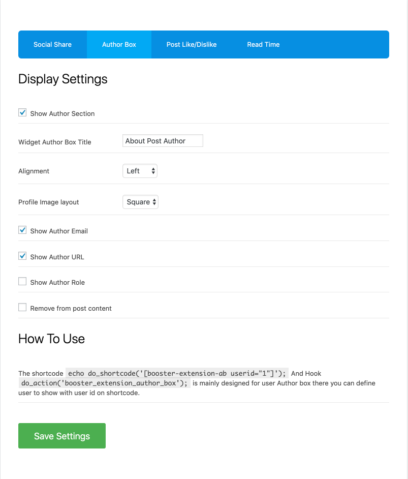Open the Author Box tab
Screen dimensions: 408x479
point(119,44)
